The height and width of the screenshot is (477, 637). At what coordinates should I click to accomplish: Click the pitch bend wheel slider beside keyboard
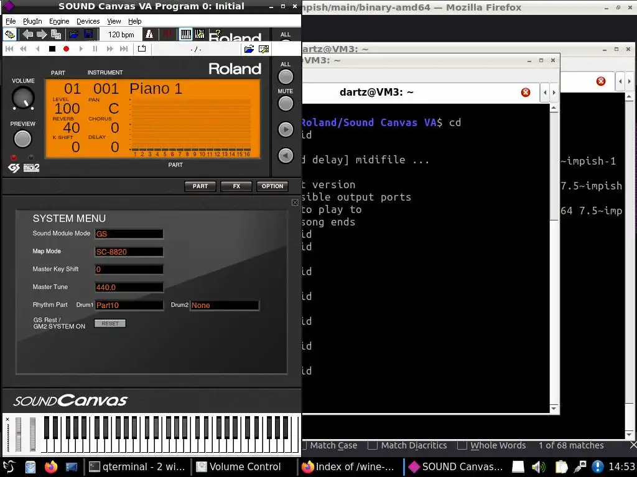(18, 434)
